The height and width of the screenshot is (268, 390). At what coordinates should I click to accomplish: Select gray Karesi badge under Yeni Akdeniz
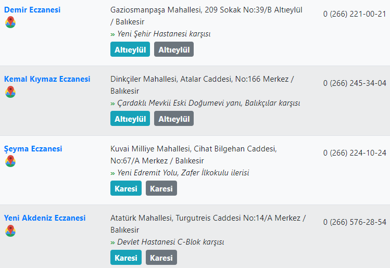[x=161, y=257]
